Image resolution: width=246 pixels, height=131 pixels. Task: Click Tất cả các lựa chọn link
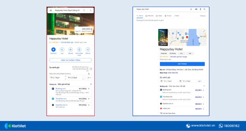[168, 113]
